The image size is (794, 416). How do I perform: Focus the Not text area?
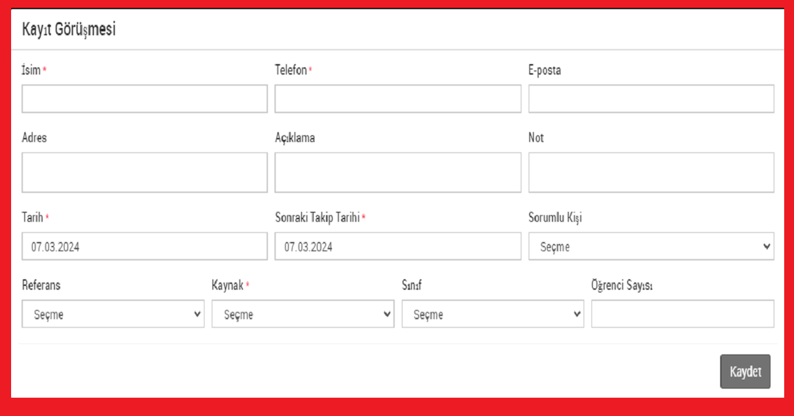click(651, 173)
